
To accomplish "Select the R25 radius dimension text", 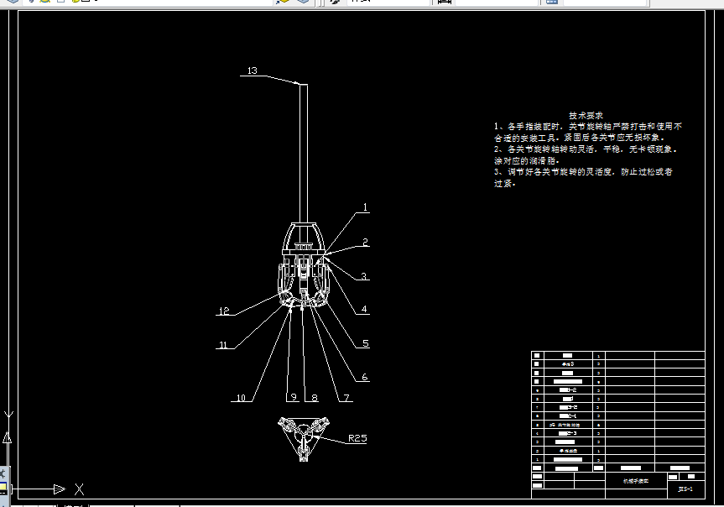I will coord(357,438).
